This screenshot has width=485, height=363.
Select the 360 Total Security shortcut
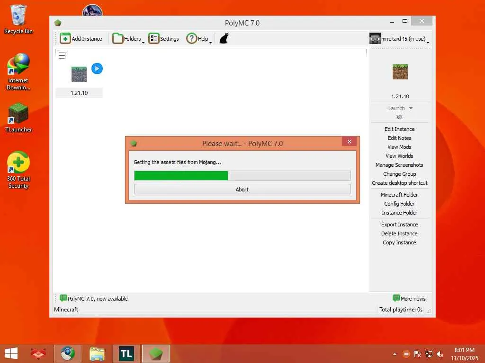pyautogui.click(x=18, y=170)
